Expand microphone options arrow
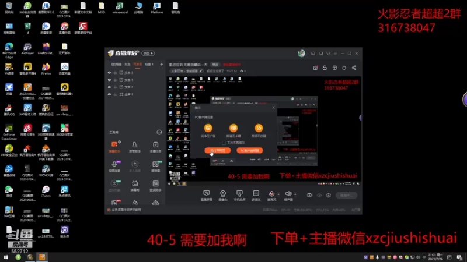 tap(278, 194)
